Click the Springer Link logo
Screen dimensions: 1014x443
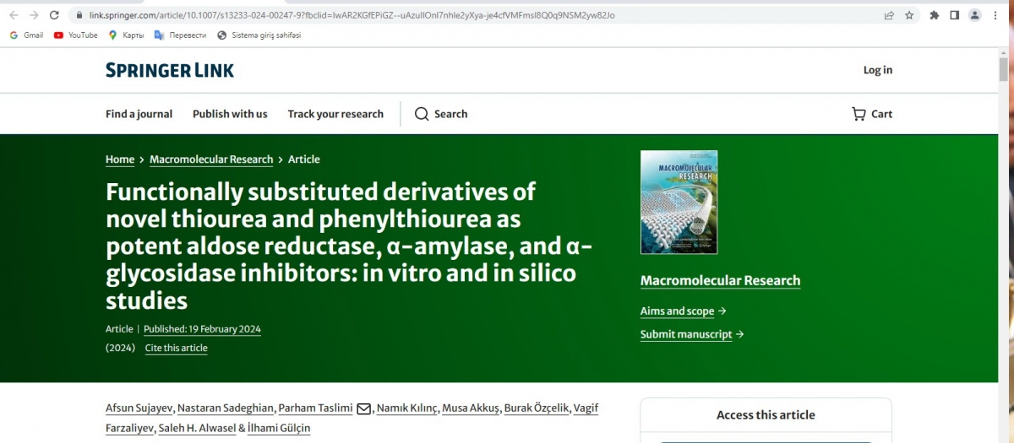point(170,70)
